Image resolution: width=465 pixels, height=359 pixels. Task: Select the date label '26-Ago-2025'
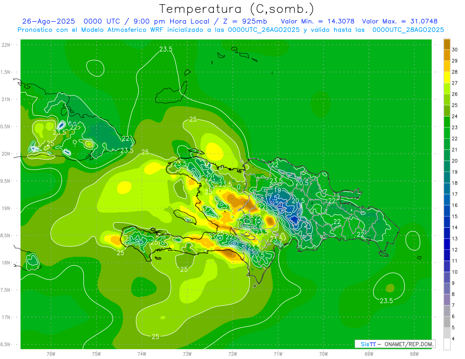[48, 21]
